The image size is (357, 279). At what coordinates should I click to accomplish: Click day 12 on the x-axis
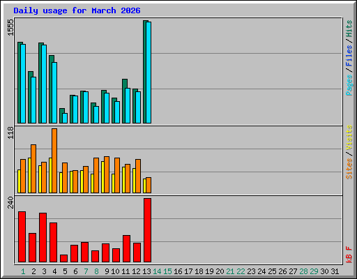[x=136, y=271]
